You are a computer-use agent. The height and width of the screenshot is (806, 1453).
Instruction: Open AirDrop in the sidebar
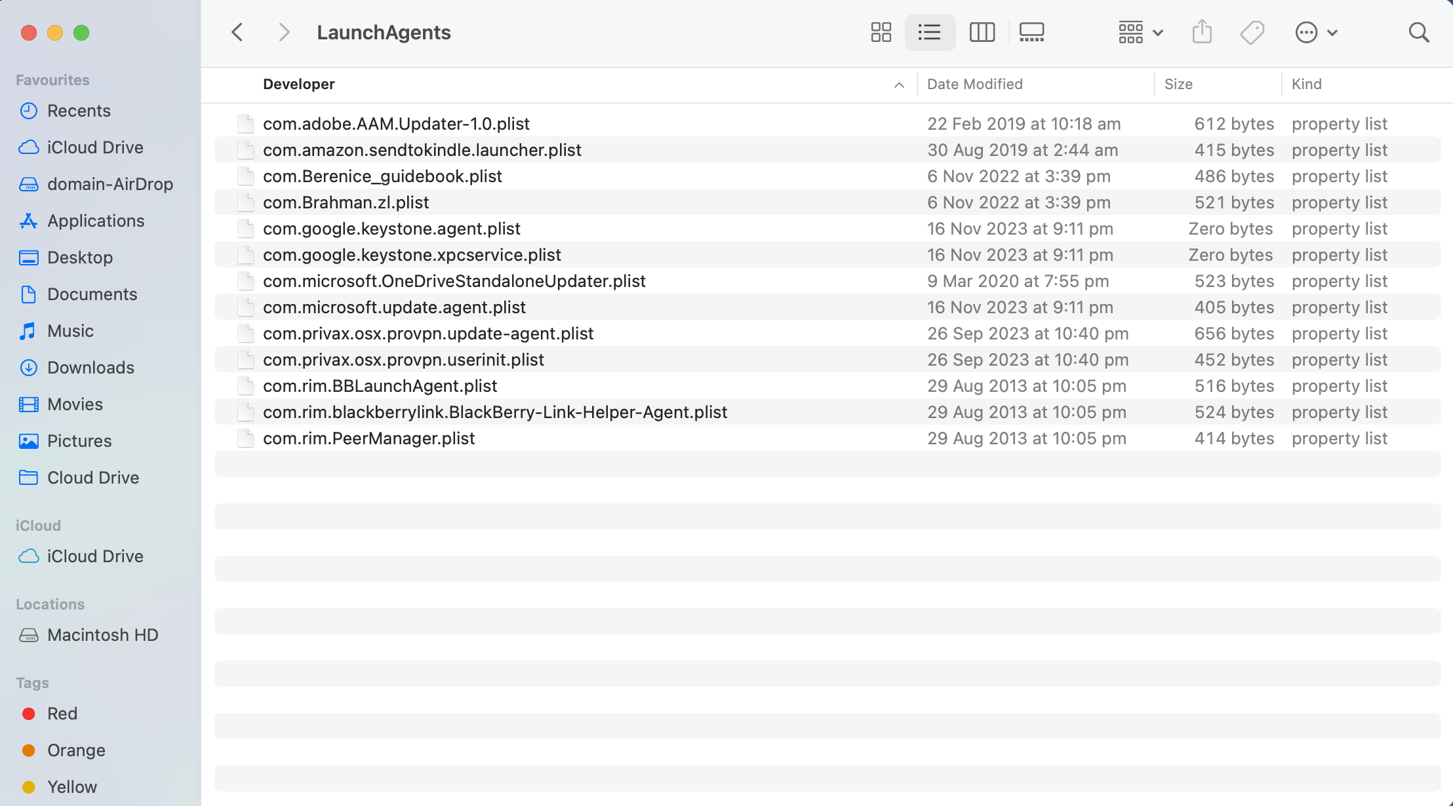[x=109, y=184]
